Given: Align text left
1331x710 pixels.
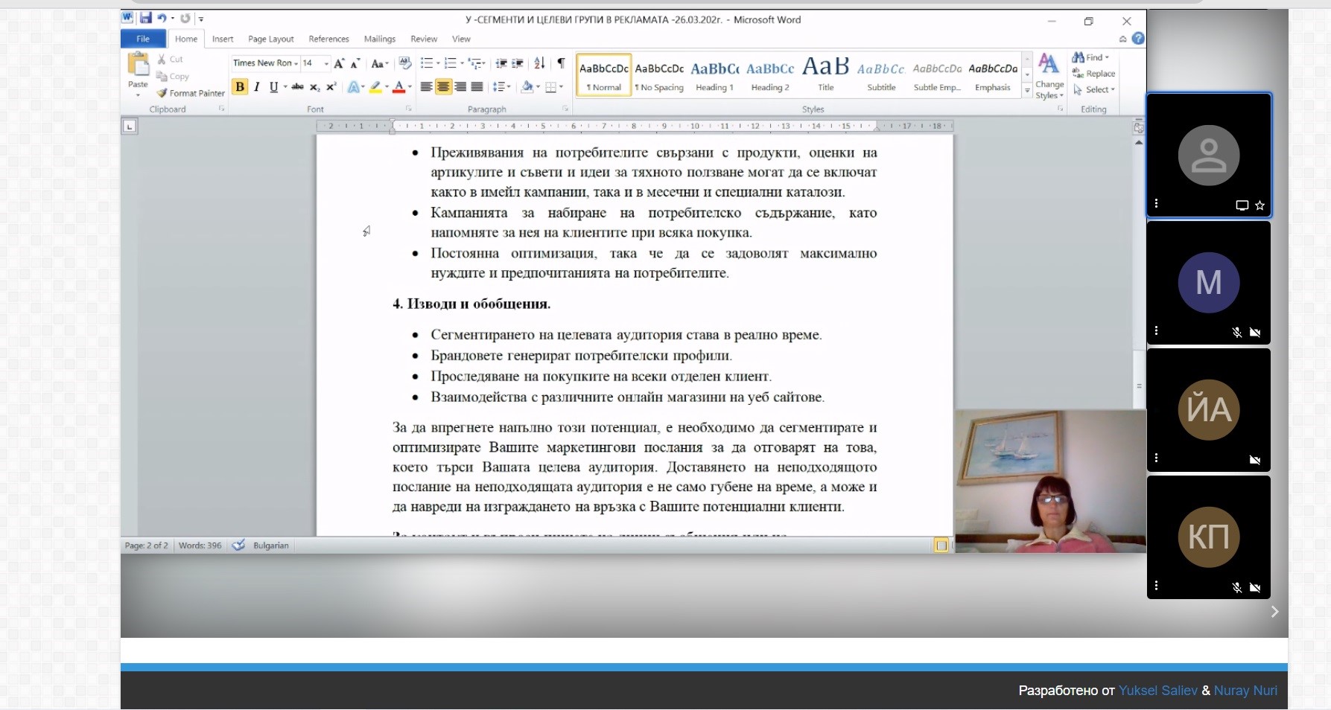Looking at the screenshot, I should click(426, 87).
